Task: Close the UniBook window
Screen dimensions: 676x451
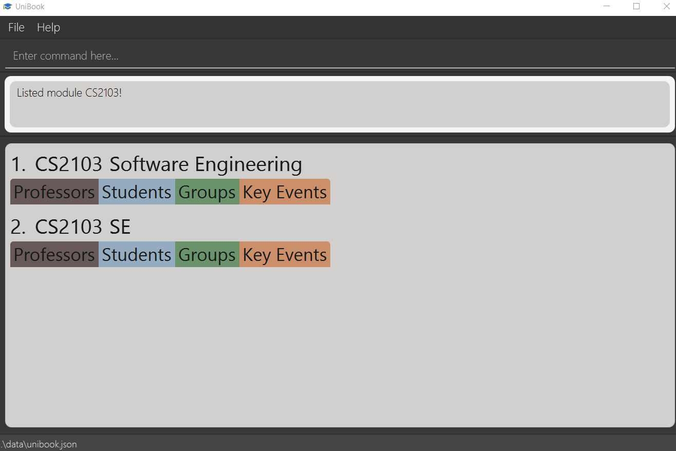Action: point(666,6)
